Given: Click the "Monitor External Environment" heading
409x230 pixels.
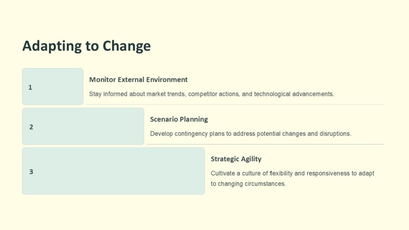Looking at the screenshot, I should click(138, 79).
